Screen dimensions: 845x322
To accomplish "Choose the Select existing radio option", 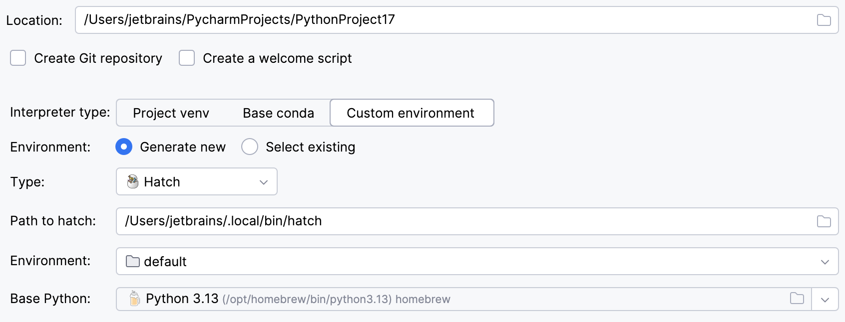I will click(250, 147).
